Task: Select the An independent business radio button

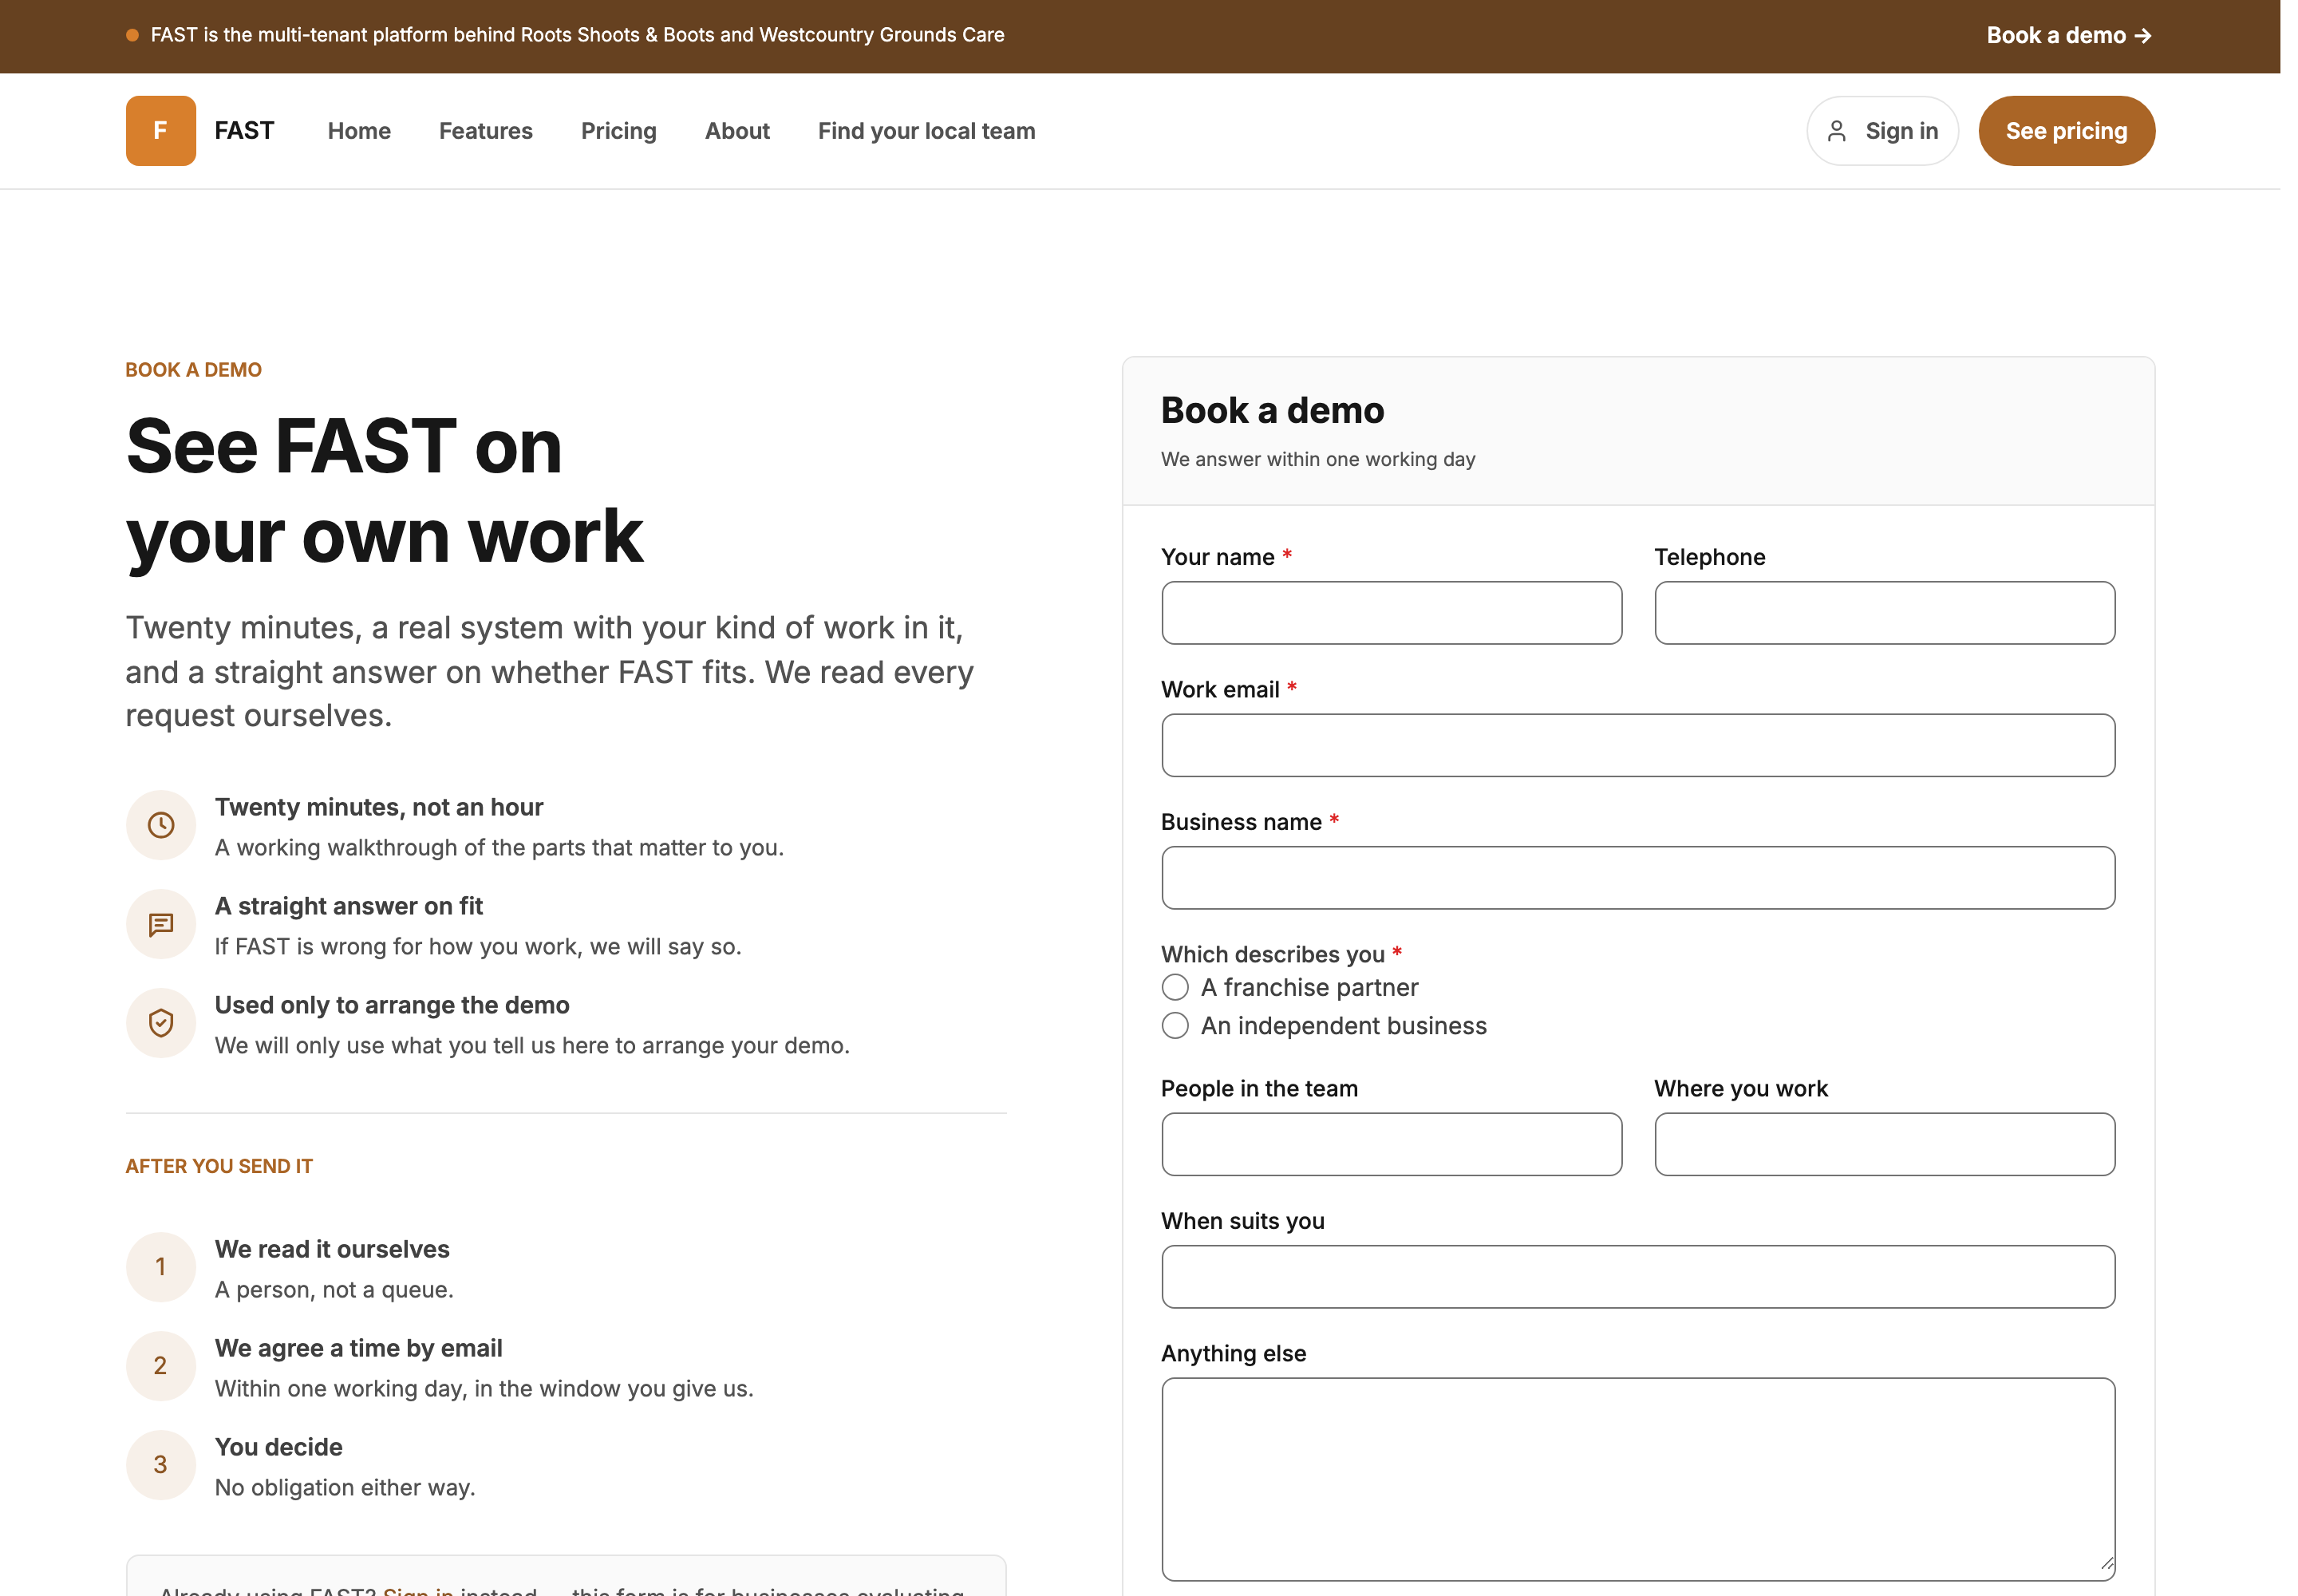Action: click(1175, 1026)
